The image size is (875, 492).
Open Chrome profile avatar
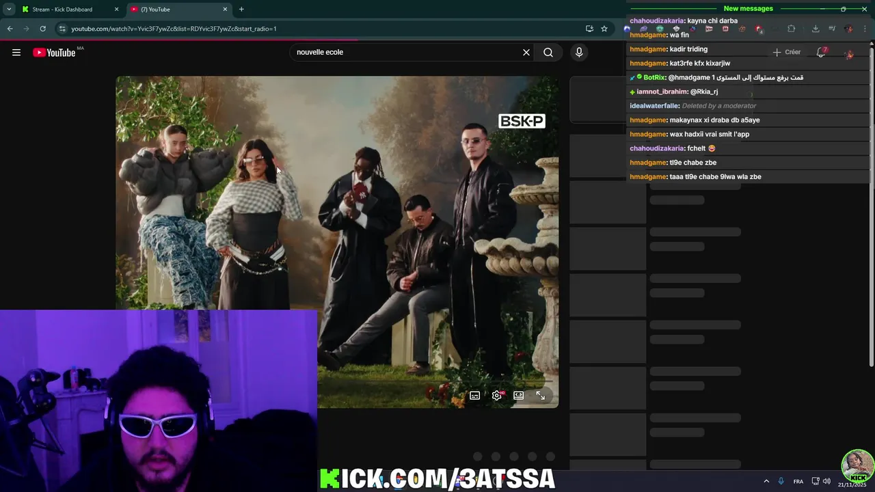pyautogui.click(x=848, y=29)
